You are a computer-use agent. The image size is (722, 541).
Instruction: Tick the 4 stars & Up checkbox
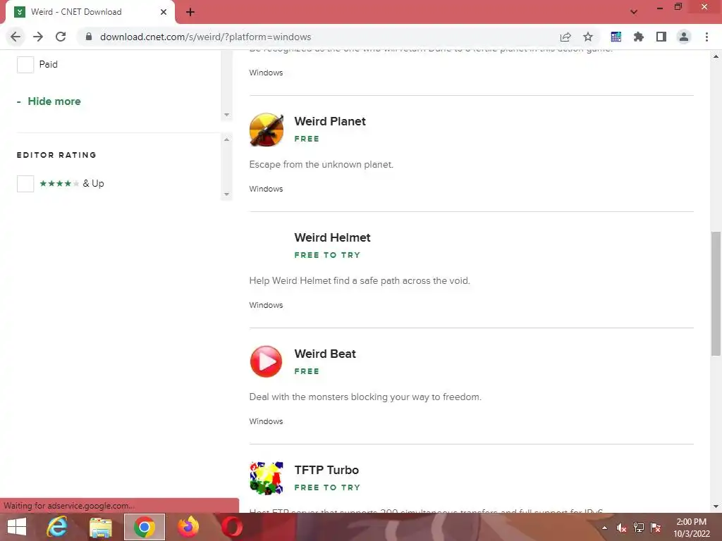tap(25, 184)
